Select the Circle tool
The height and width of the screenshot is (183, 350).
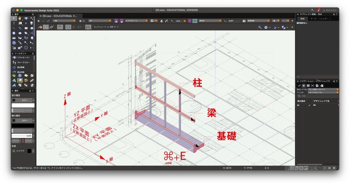tap(14, 33)
